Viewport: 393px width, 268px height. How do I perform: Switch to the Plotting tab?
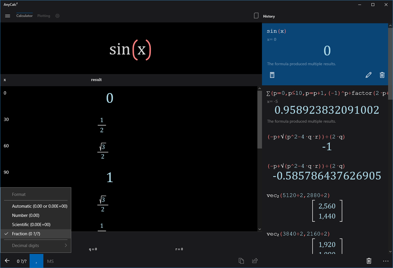(44, 16)
